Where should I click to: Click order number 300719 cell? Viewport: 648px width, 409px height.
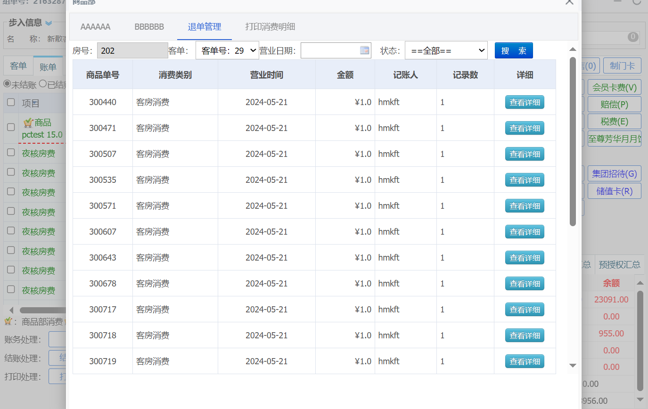tap(103, 361)
